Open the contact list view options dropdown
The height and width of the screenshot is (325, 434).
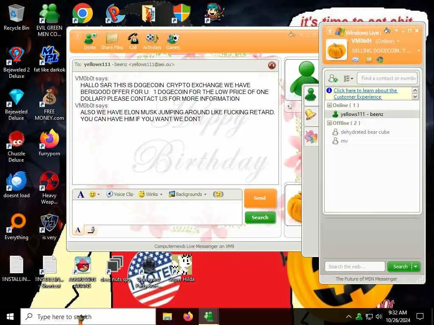coord(348,78)
